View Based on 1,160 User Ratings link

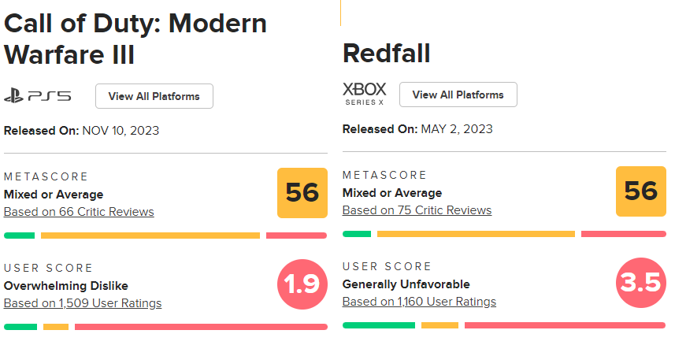pyautogui.click(x=419, y=302)
